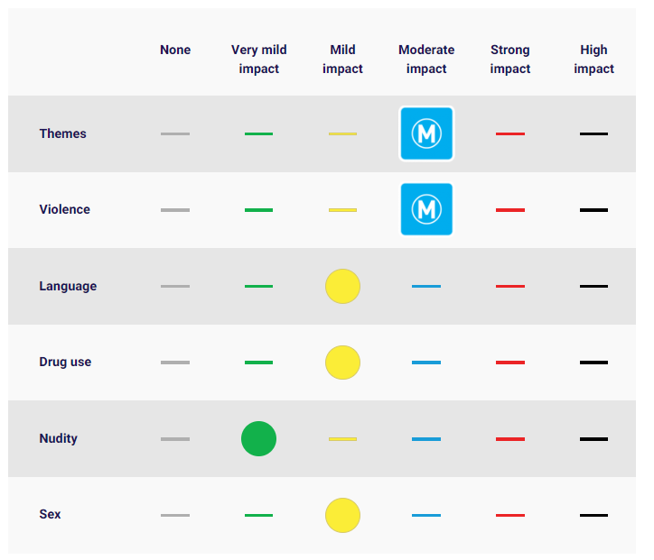The image size is (654, 560).
Task: Click the High impact column header
Action: [x=593, y=60]
